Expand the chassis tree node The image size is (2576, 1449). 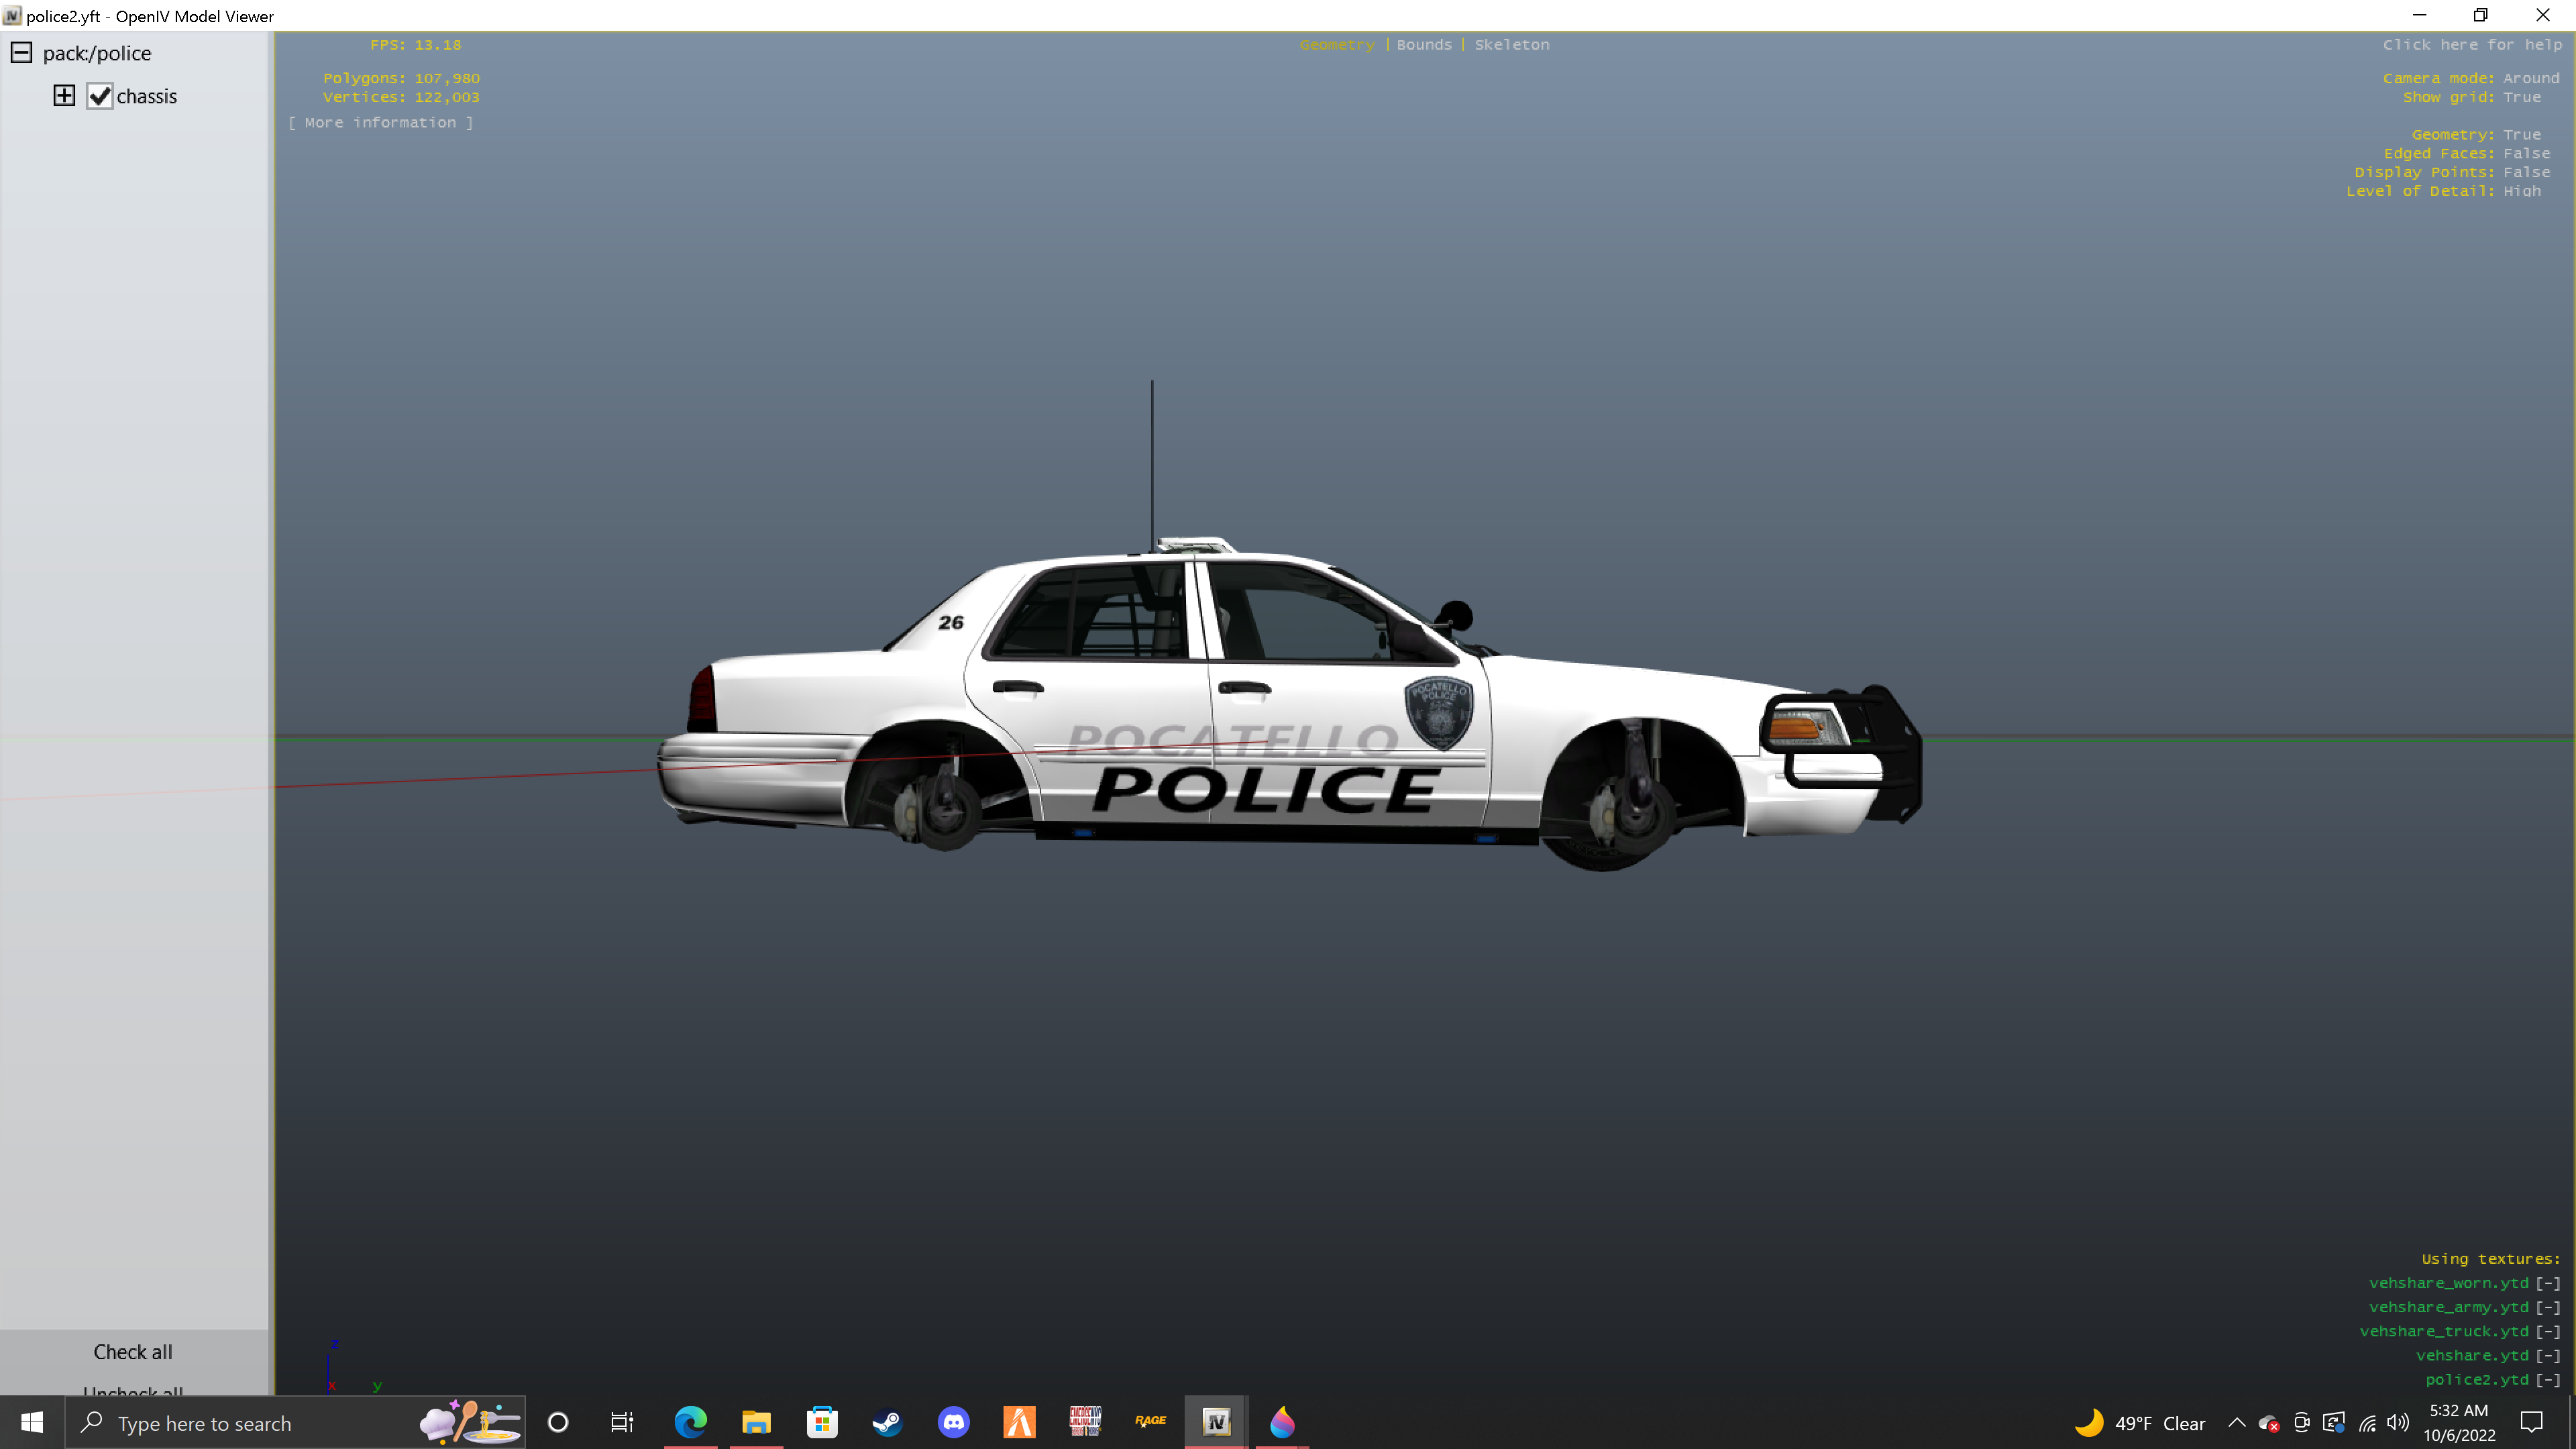pyautogui.click(x=64, y=96)
